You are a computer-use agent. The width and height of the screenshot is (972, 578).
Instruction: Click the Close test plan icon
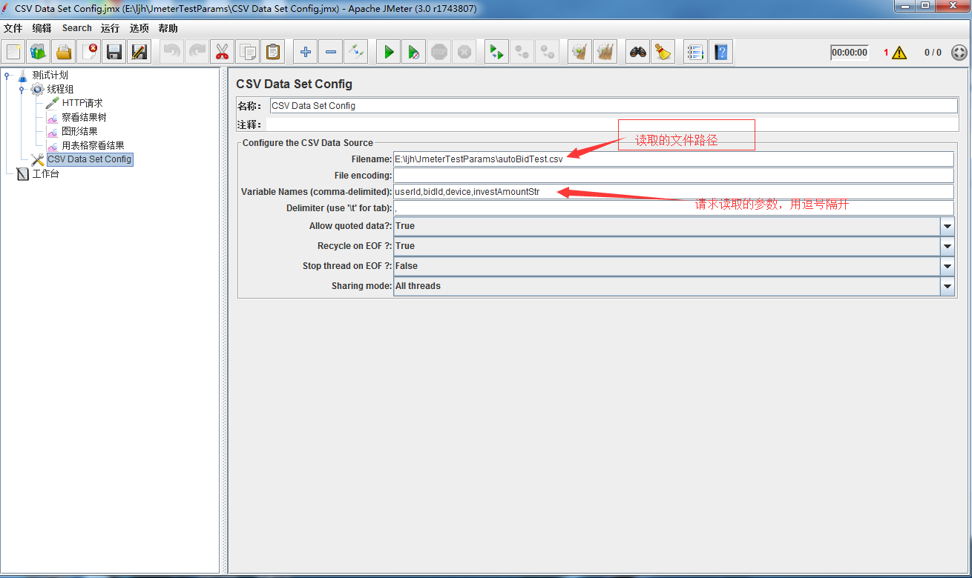[x=89, y=52]
